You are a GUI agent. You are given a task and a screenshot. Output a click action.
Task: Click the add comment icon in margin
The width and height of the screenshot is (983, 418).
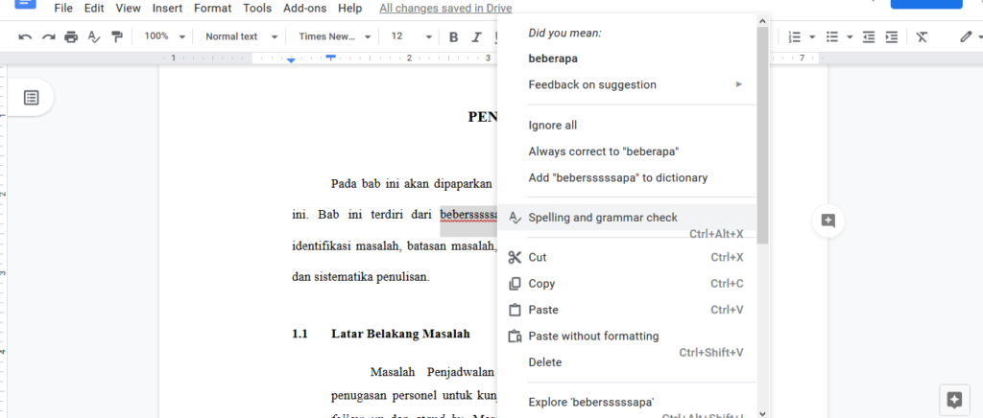click(828, 221)
